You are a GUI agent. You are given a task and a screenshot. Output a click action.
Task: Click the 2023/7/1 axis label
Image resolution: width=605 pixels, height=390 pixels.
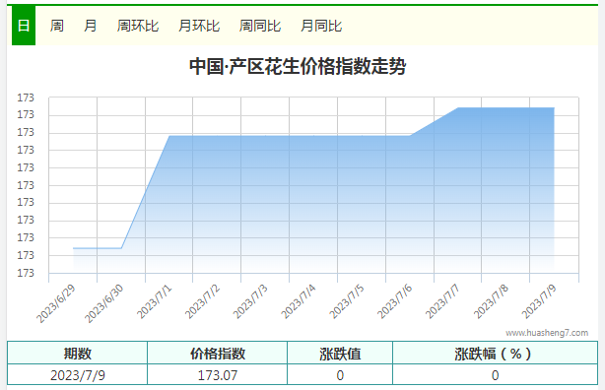pyautogui.click(x=155, y=302)
